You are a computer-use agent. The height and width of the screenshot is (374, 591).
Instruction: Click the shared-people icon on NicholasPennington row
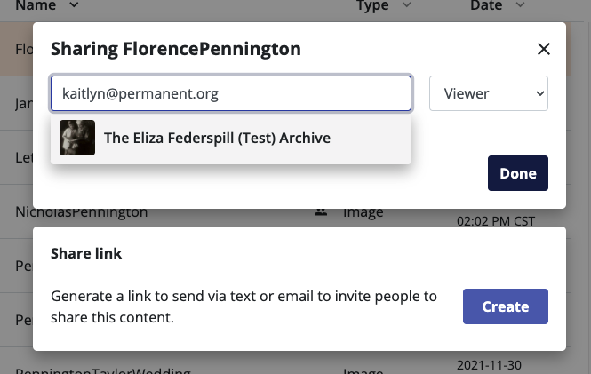tap(320, 212)
